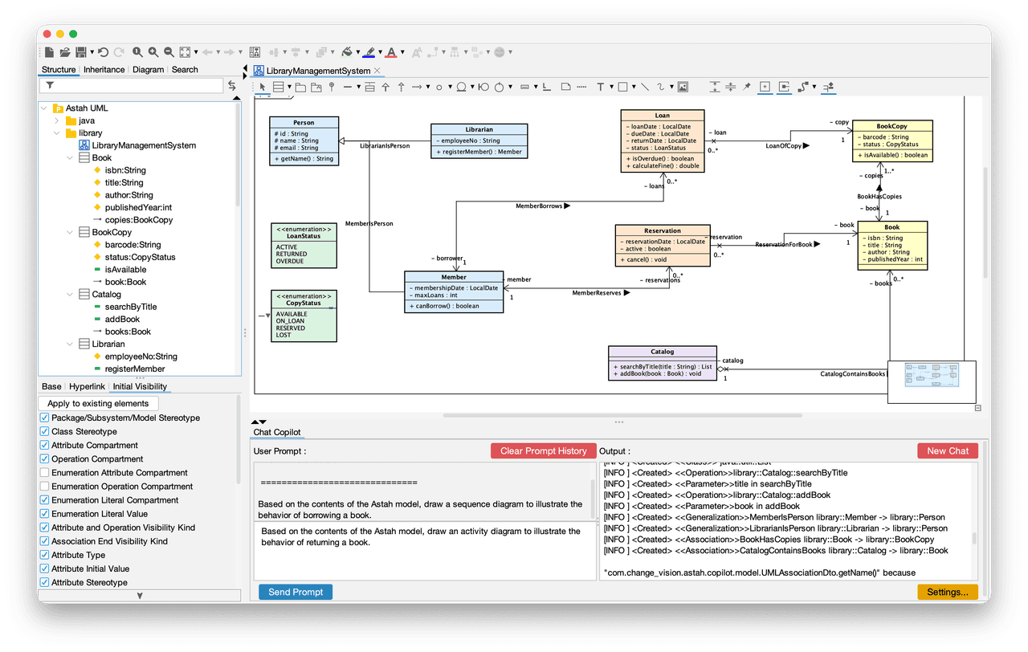1028x652 pixels.
Task: Click the Fit in Window zoom icon
Action: coord(185,52)
